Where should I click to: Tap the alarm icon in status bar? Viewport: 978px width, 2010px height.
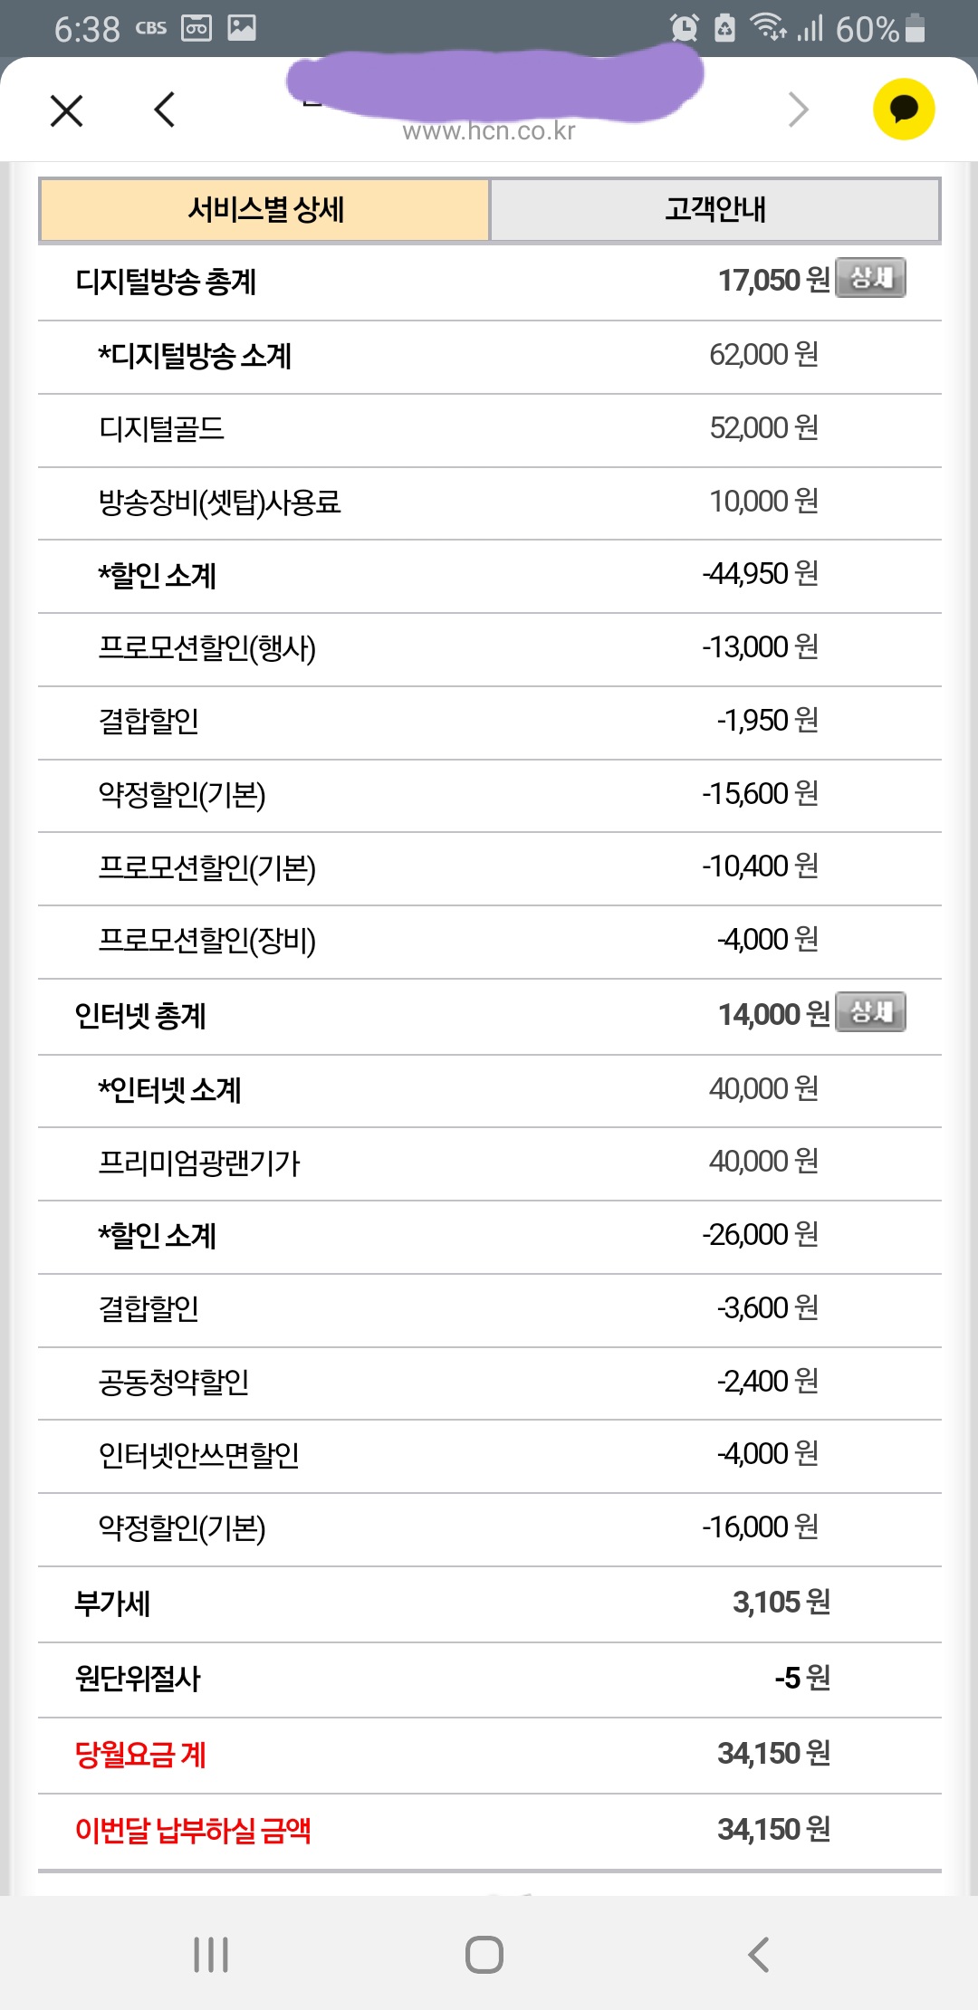pos(685,29)
